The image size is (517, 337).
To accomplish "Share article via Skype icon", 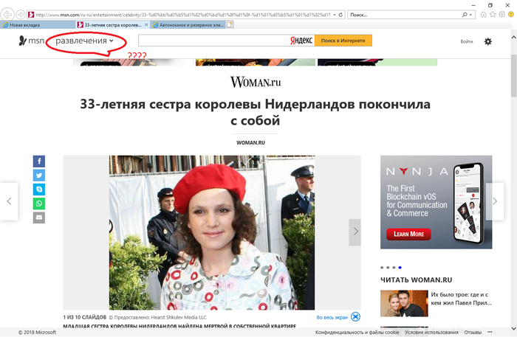I will pyautogui.click(x=39, y=190).
